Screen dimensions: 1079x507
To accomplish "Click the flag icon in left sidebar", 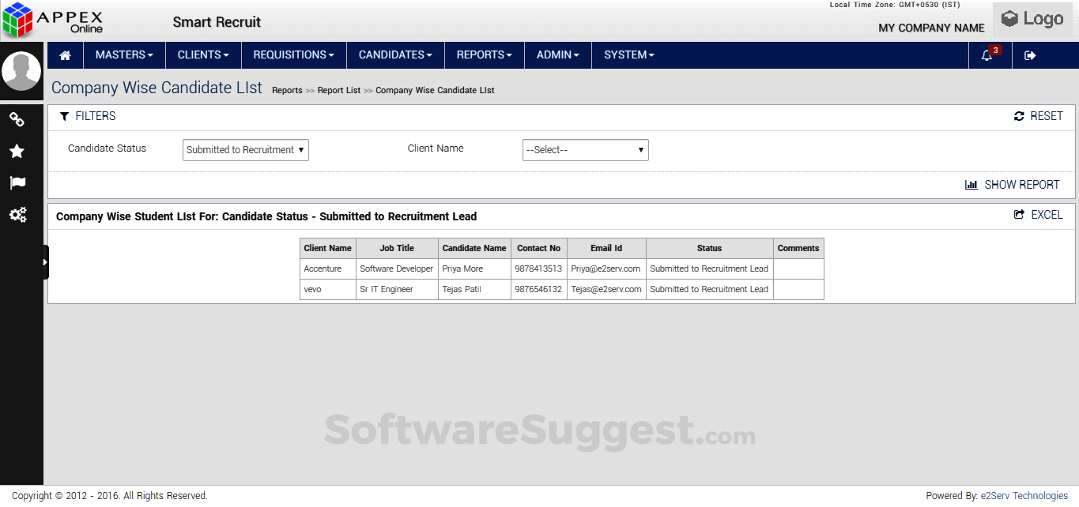I will click(17, 182).
